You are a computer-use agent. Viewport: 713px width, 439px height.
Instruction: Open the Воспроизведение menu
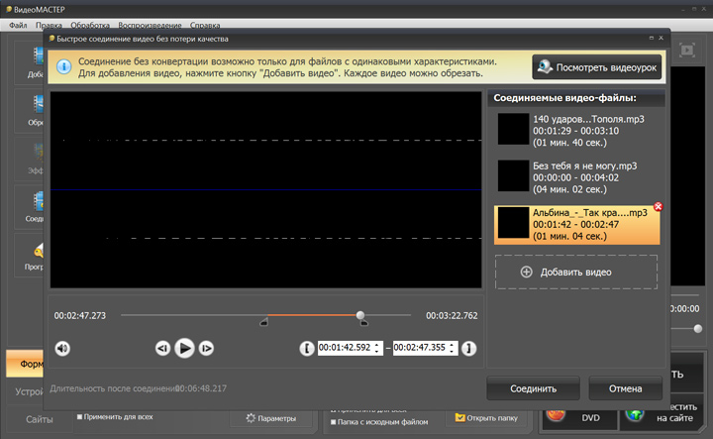pos(150,25)
